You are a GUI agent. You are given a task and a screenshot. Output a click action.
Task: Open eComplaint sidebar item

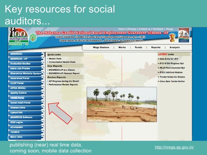point(26,127)
